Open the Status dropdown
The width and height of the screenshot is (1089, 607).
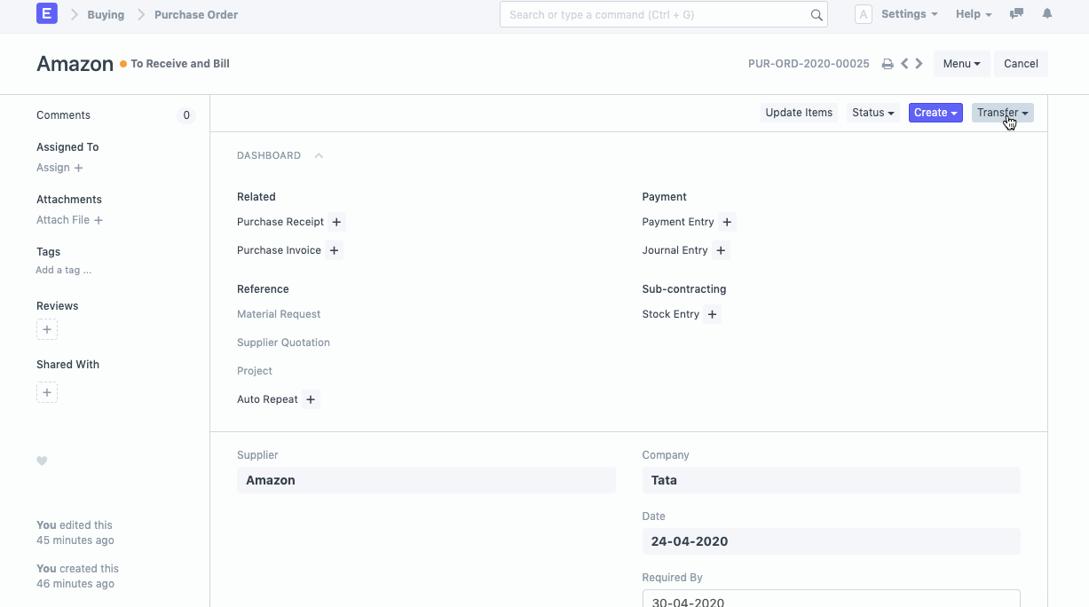872,113
